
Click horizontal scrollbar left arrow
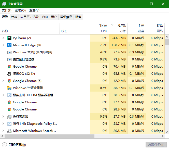pos(2,136)
